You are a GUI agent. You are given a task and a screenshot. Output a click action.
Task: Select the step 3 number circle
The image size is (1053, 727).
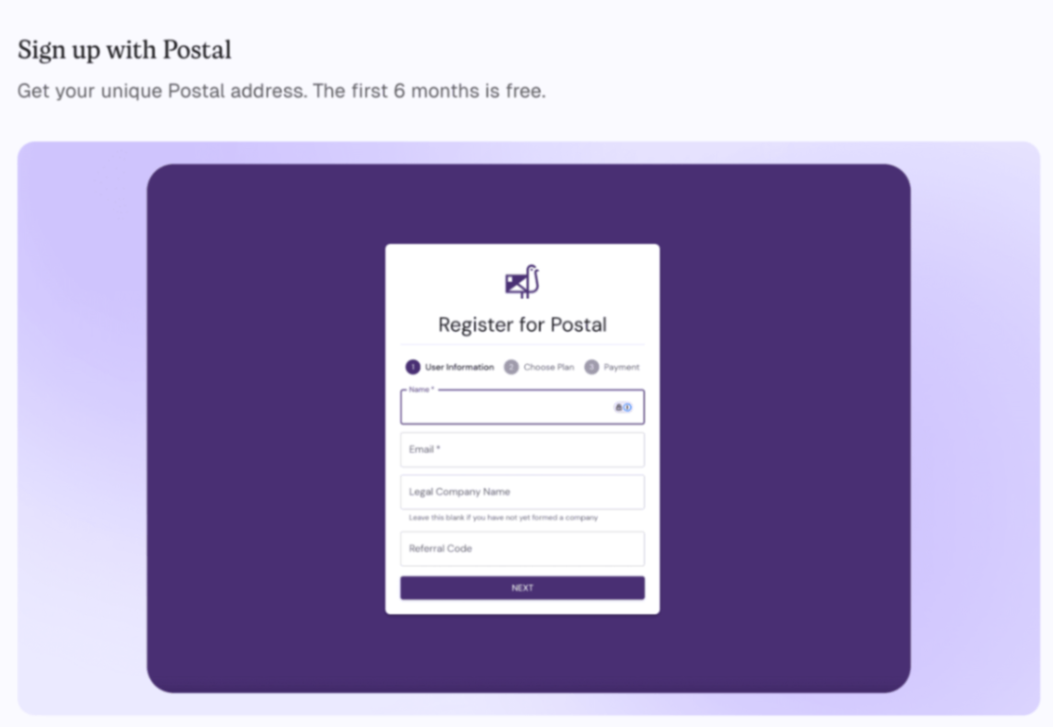pos(591,367)
